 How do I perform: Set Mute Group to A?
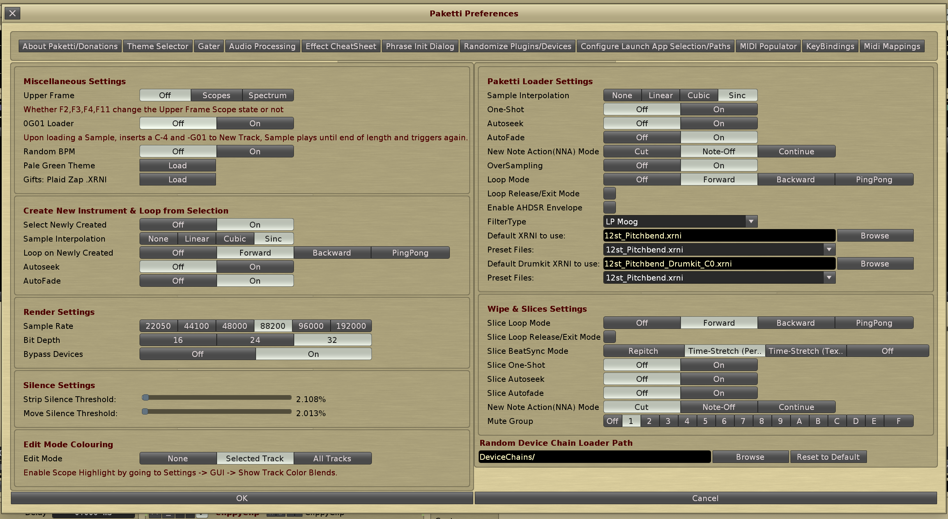coord(799,421)
